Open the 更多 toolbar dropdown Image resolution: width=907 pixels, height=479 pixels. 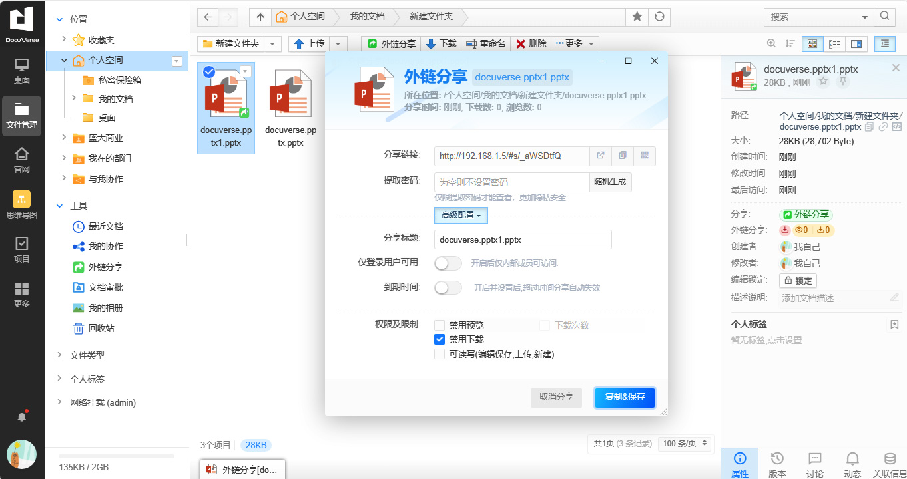pos(576,43)
